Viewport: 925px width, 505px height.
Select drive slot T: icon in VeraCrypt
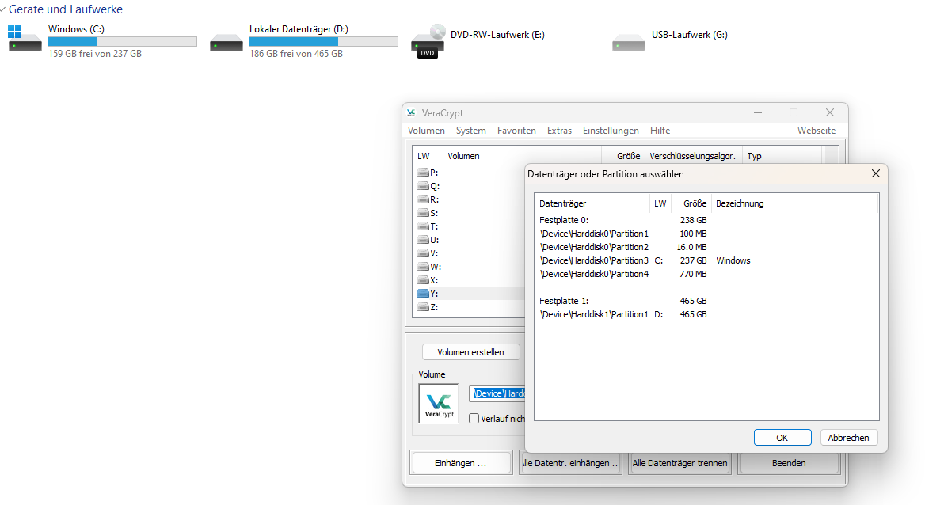click(x=422, y=226)
